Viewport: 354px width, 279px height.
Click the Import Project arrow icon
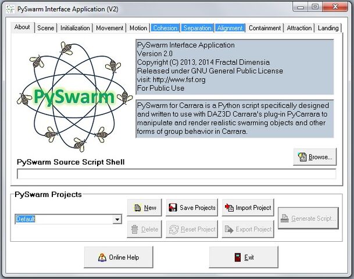pos(229,208)
